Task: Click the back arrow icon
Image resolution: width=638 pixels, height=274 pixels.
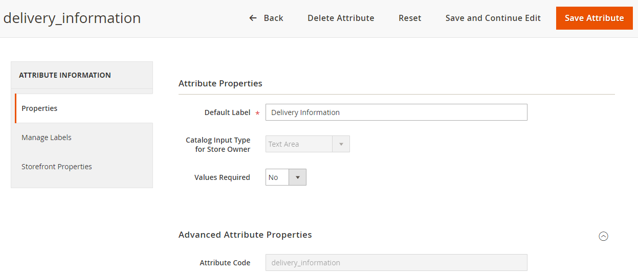Action: tap(253, 18)
